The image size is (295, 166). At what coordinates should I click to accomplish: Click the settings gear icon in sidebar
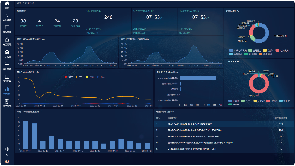(7, 149)
